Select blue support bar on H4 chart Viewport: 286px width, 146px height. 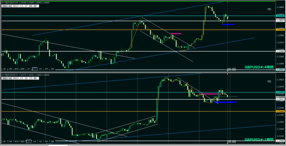[x=228, y=24]
